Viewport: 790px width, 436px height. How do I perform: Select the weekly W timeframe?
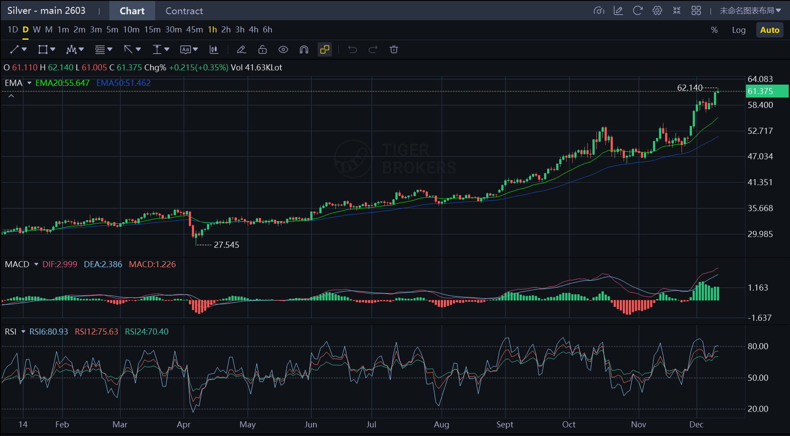[x=37, y=30]
